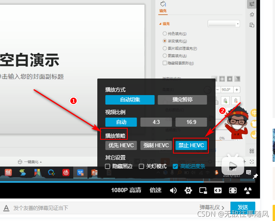The width and height of the screenshot is (275, 221).
Task: Select the 渐变填充(G) radio button
Action: pyautogui.click(x=165, y=41)
